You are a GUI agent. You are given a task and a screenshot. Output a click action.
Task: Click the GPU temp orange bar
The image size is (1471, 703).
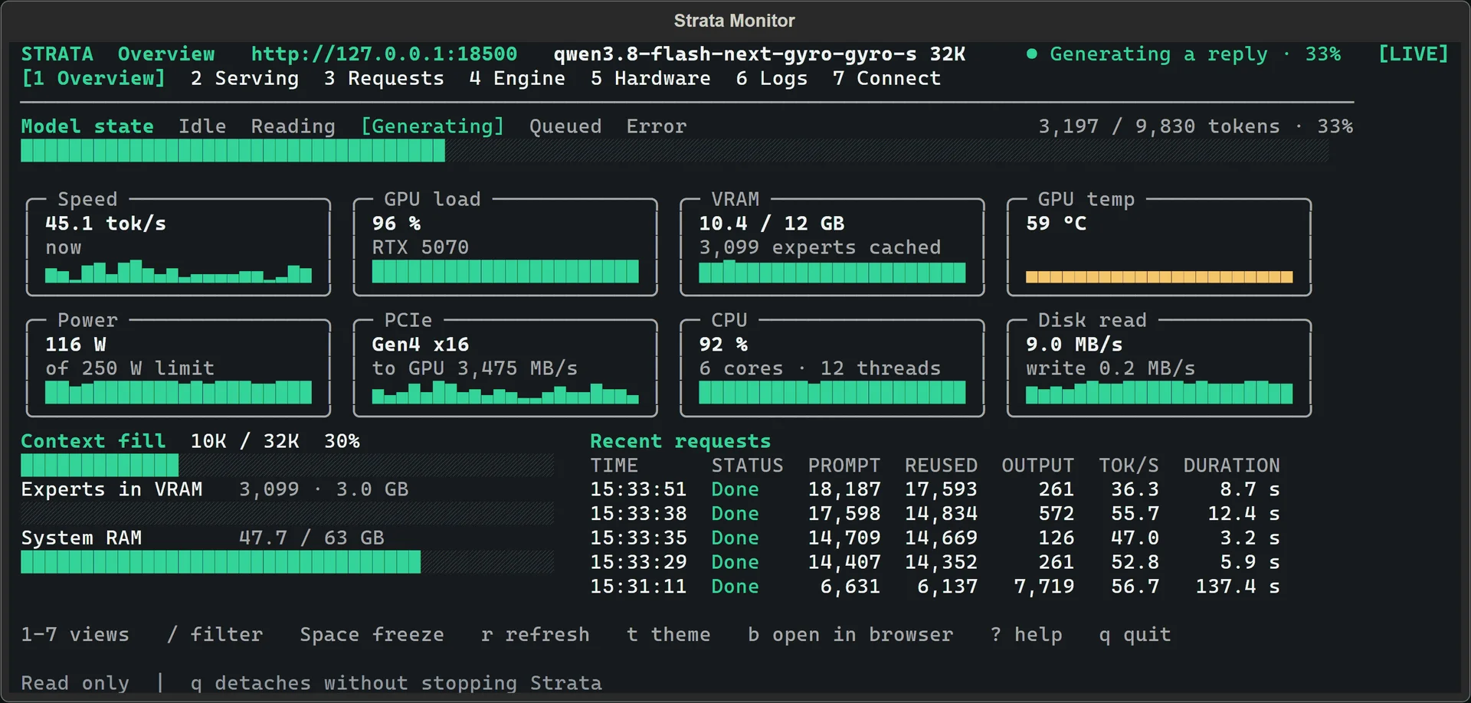pos(1159,276)
